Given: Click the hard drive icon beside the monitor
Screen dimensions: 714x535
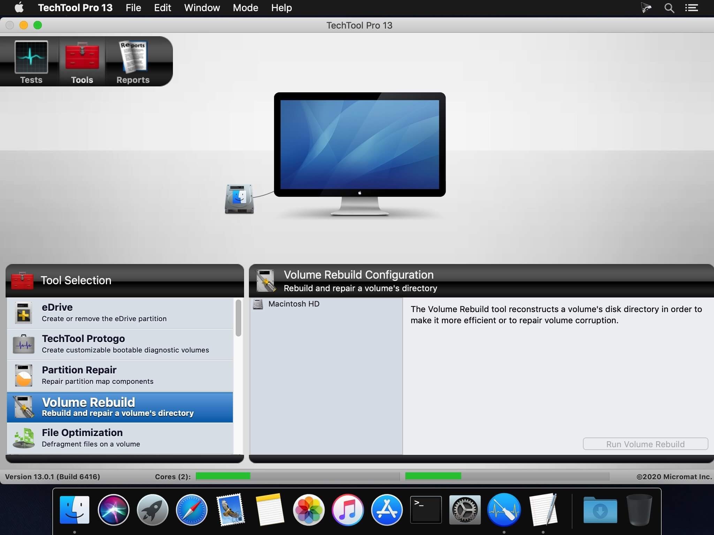Looking at the screenshot, I should (239, 199).
